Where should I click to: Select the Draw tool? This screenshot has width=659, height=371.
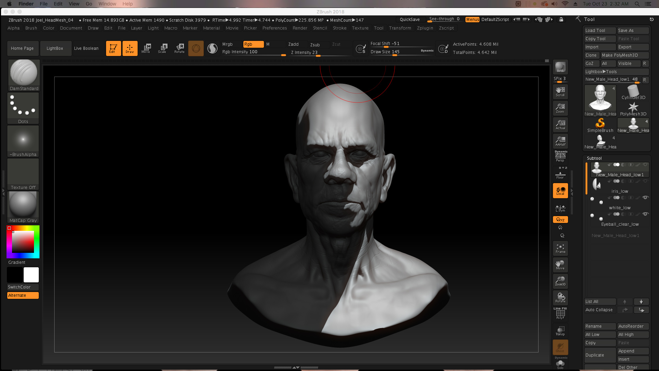pyautogui.click(x=129, y=48)
